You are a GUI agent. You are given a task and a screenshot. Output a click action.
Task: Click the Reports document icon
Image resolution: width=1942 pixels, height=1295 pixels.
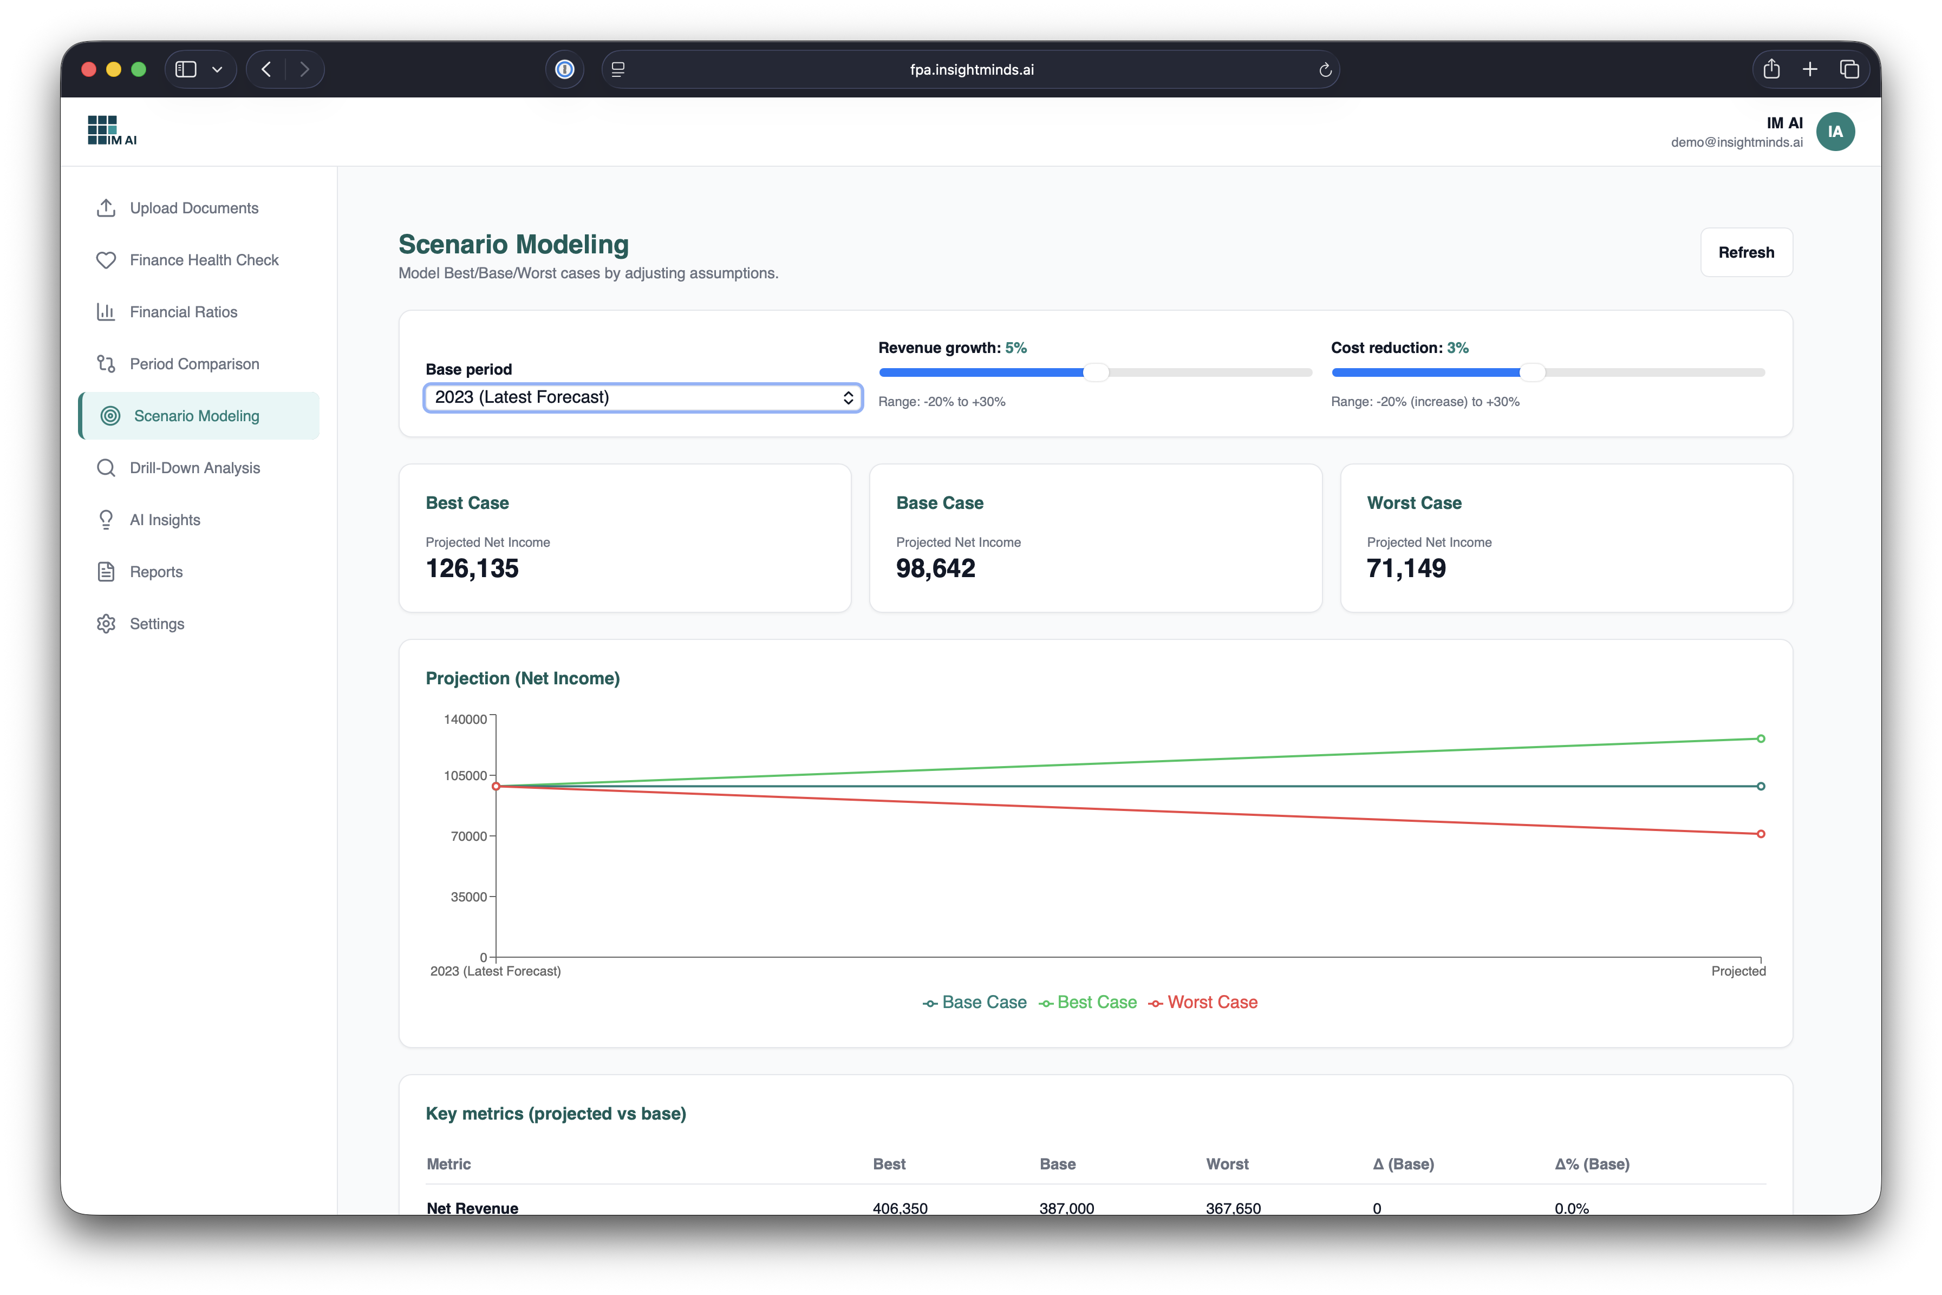106,572
